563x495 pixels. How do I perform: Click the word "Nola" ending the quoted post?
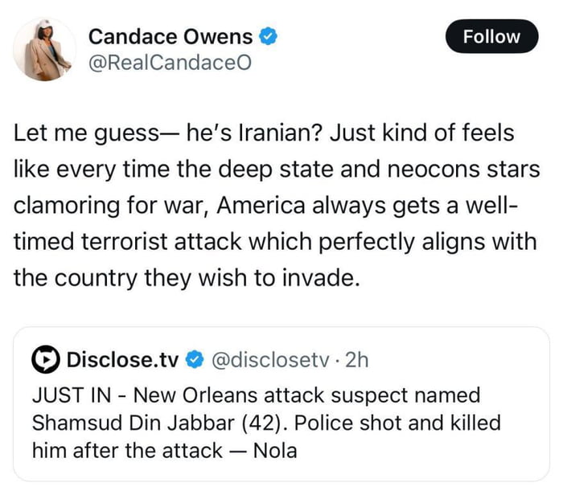point(274,450)
